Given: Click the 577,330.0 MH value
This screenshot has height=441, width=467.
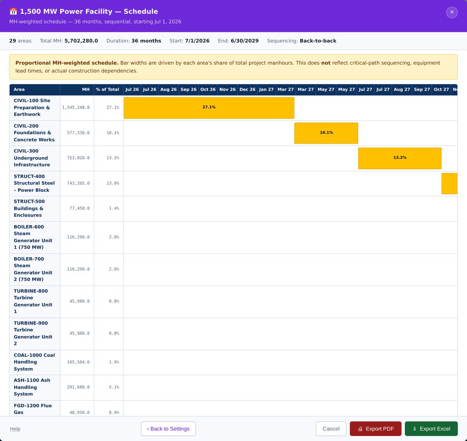Looking at the screenshot, I should coord(78,133).
